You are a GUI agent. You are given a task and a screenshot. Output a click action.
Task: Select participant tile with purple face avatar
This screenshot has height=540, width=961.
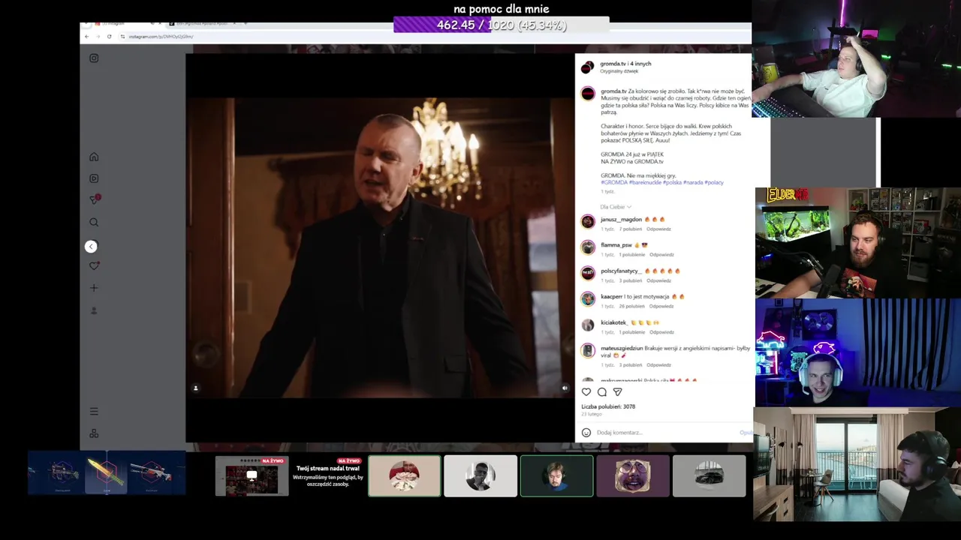pos(633,475)
